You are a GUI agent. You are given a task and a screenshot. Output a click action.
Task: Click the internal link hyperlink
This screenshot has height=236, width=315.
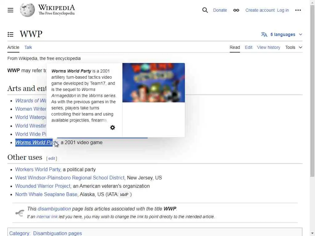tap(47, 217)
